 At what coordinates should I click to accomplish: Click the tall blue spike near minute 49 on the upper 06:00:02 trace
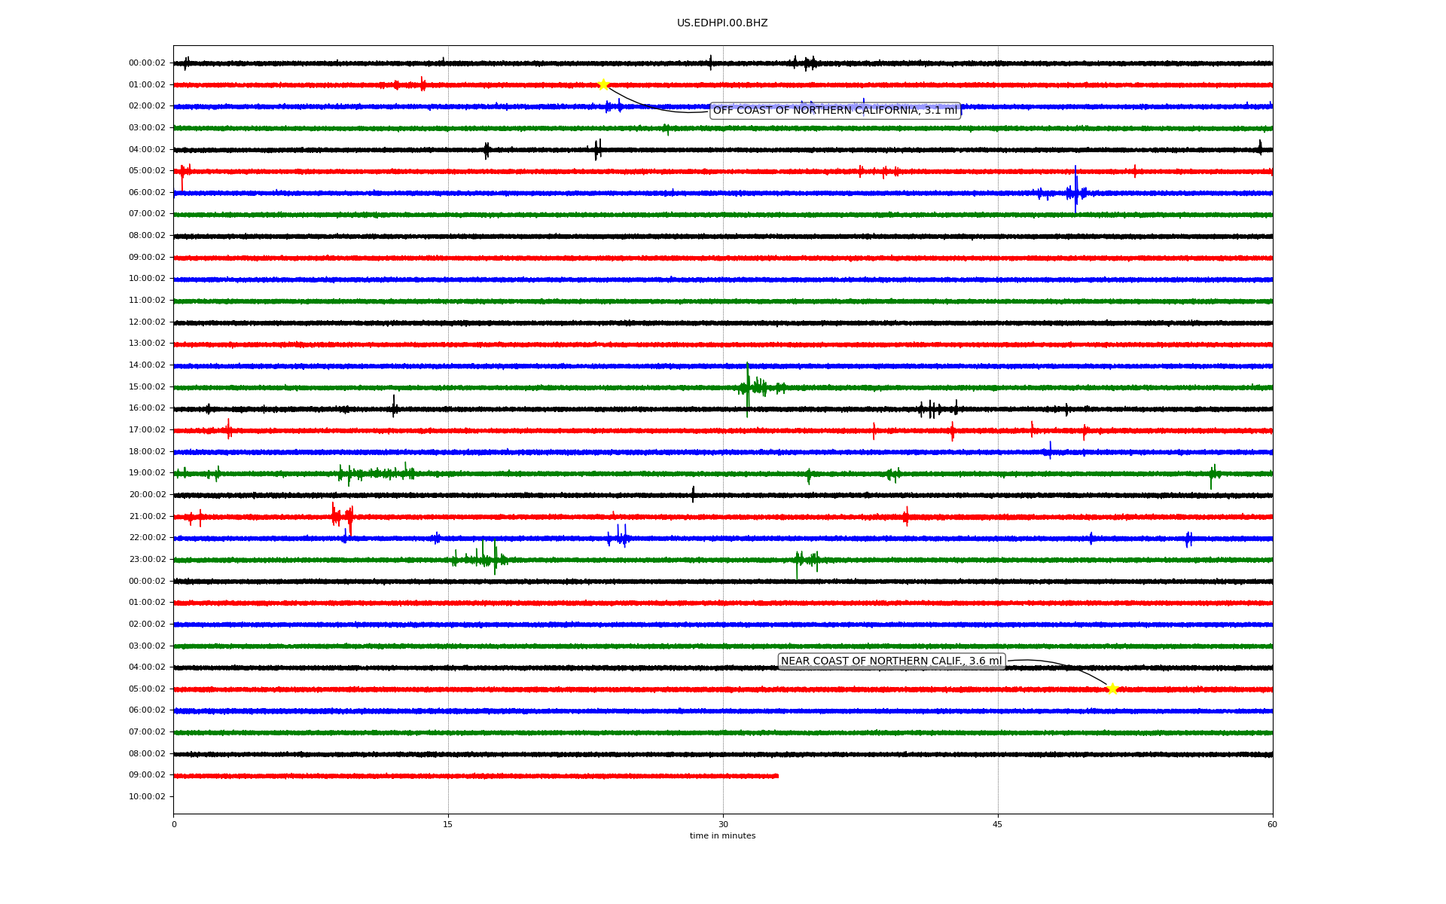[1075, 190]
